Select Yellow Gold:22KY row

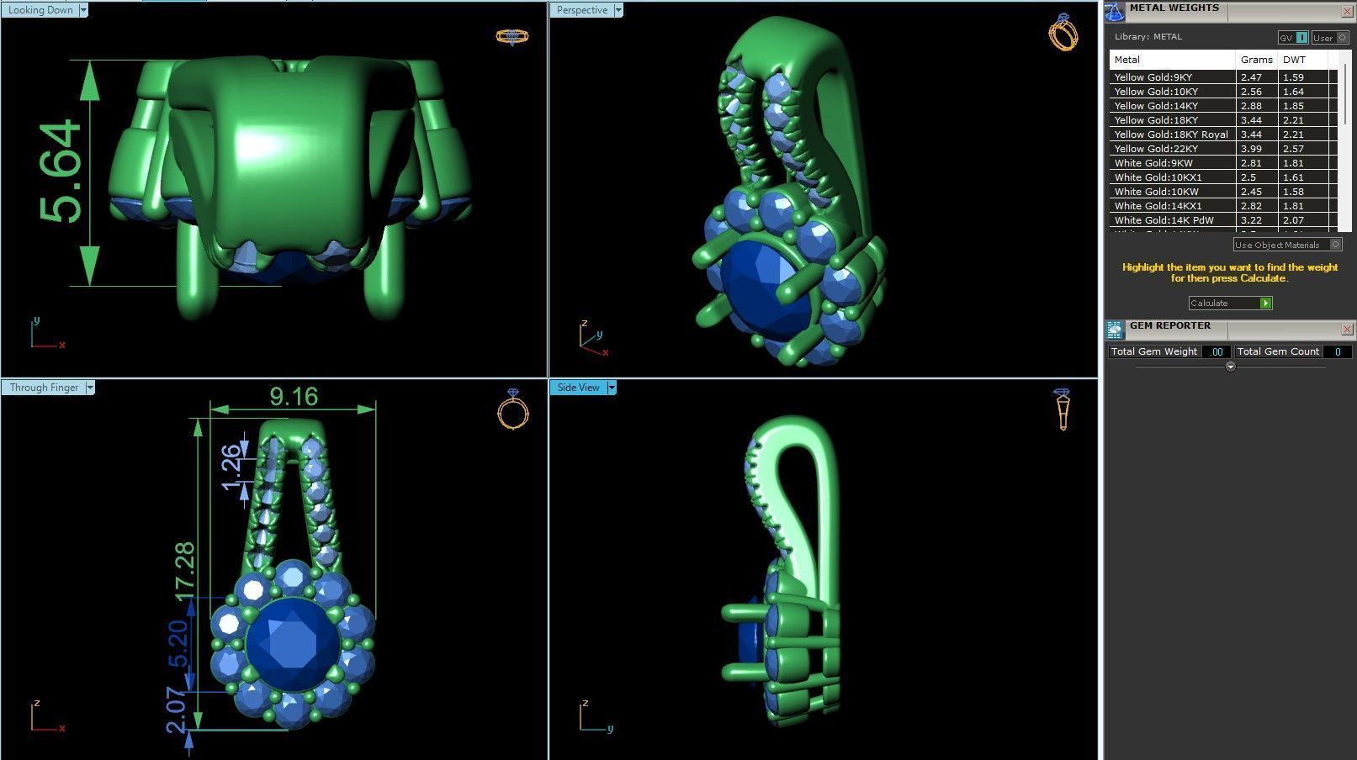coord(1223,149)
